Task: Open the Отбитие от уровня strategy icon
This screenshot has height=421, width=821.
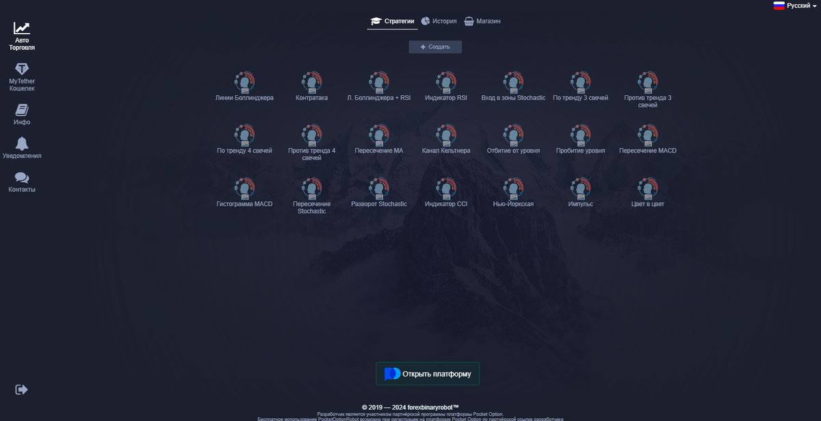Action: 514,135
